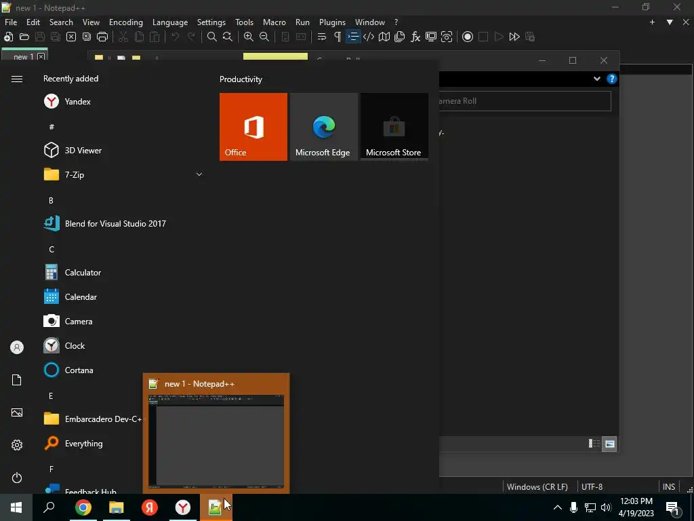
Task: Click Run Macro Multiple Times icon
Action: pyautogui.click(x=514, y=37)
